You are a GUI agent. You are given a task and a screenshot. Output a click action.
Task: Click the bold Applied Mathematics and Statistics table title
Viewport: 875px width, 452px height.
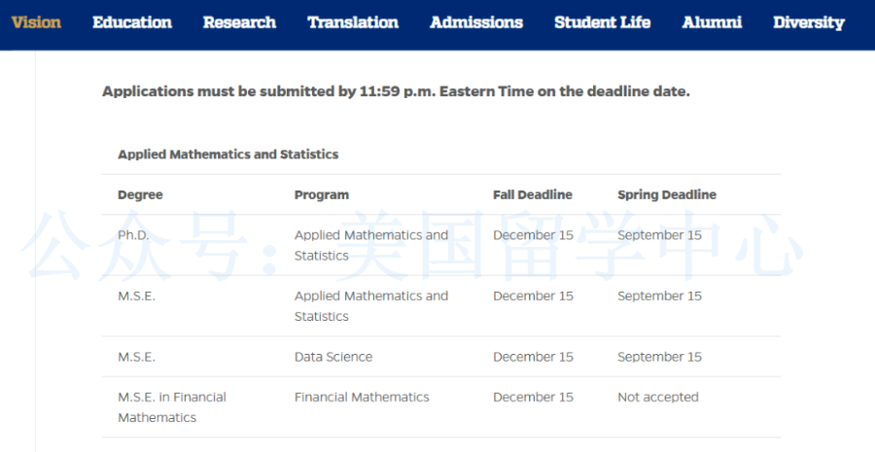pyautogui.click(x=228, y=155)
